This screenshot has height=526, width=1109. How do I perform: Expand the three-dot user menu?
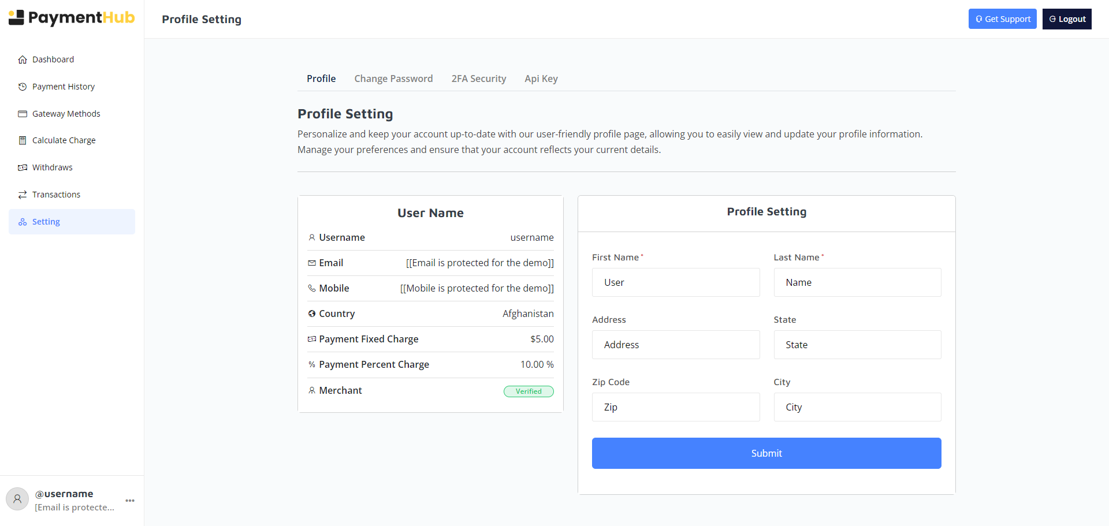click(x=130, y=501)
